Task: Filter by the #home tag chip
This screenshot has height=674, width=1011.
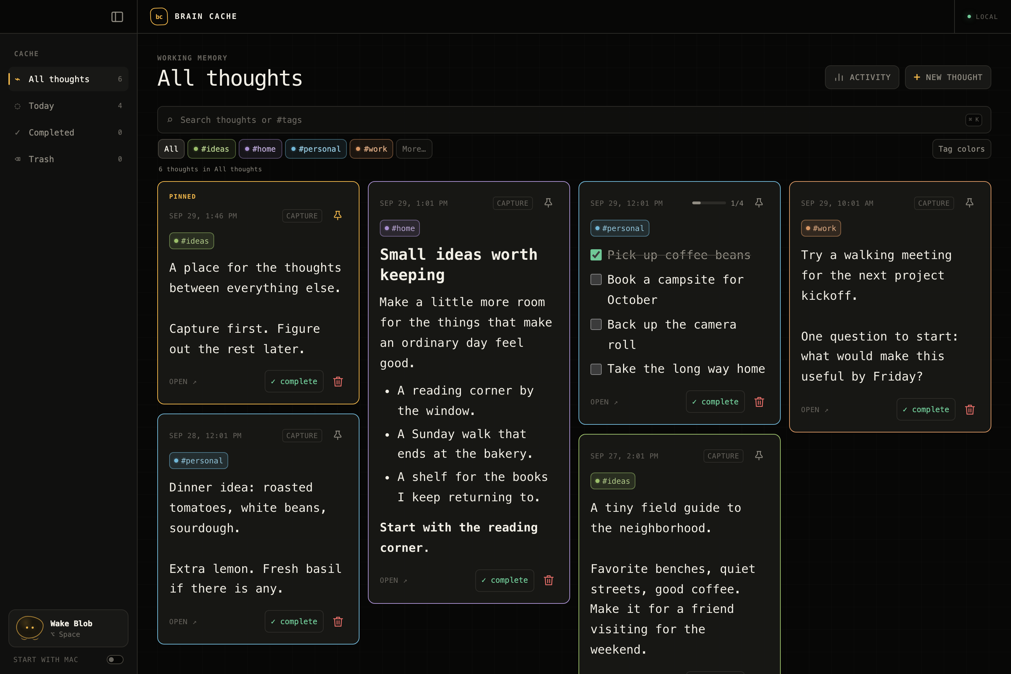Action: pos(260,149)
